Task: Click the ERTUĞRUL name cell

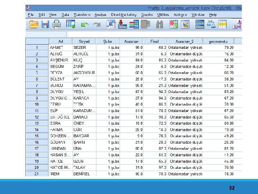Action: 61,117
